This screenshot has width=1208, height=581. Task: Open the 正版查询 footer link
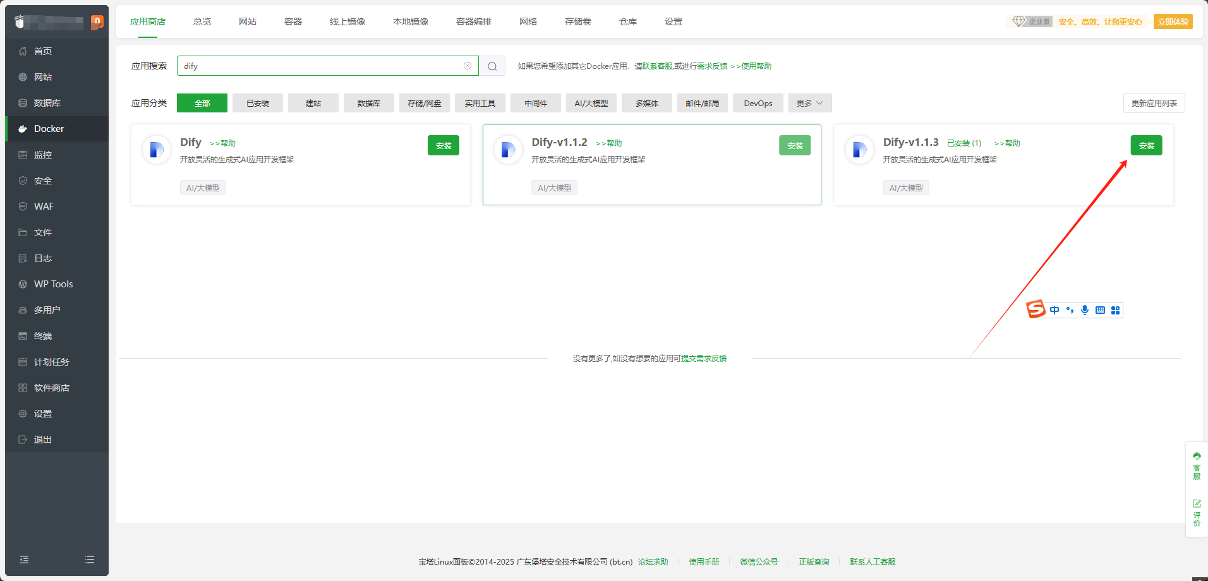pyautogui.click(x=814, y=561)
